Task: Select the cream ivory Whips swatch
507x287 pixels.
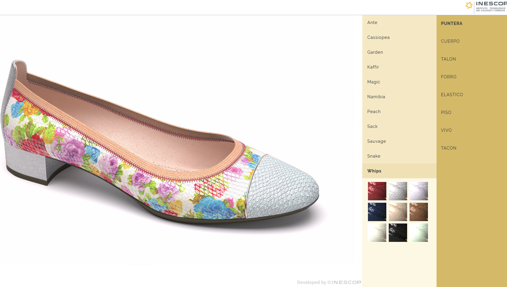Action: [377, 233]
